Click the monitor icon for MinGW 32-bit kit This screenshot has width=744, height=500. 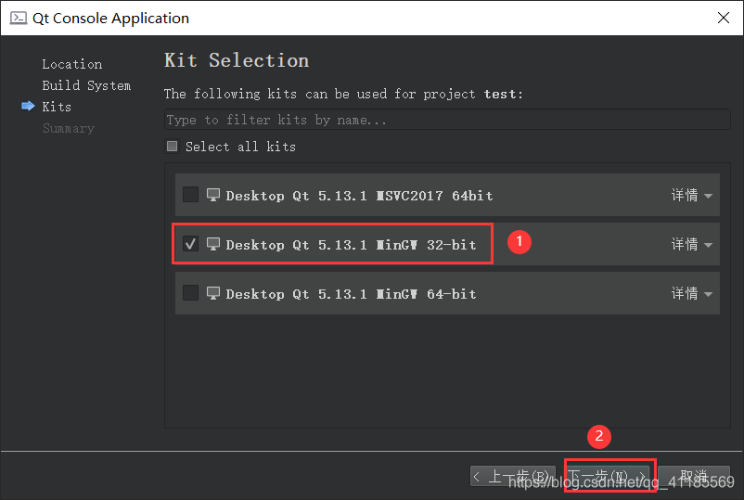(213, 244)
